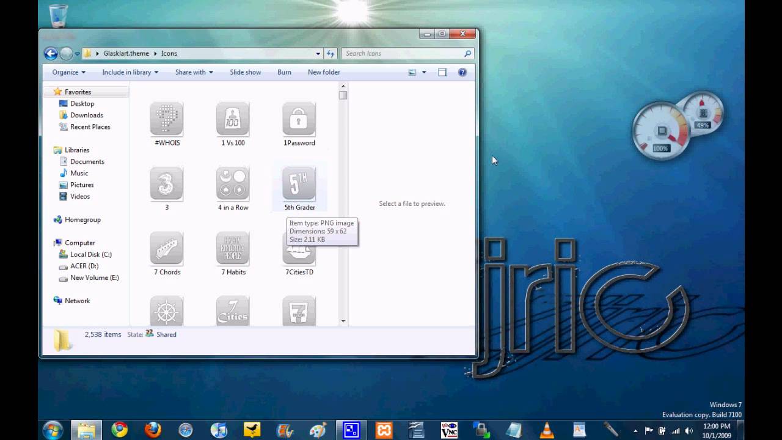
Task: Click the Action Center flag icon
Action: point(649,430)
